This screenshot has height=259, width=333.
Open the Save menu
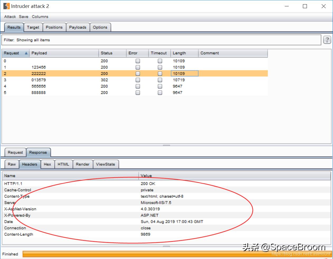[x=23, y=17]
